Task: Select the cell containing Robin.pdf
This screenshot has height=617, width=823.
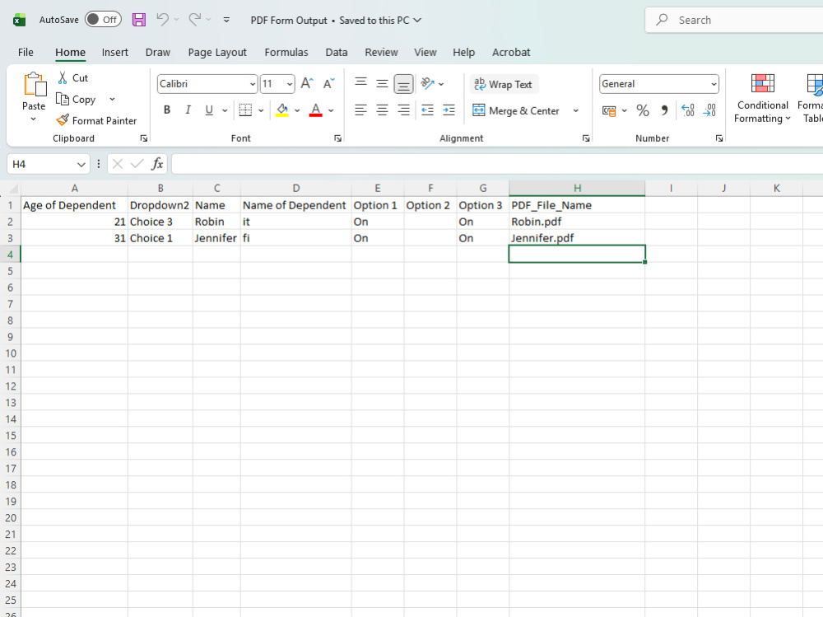Action: coord(577,222)
